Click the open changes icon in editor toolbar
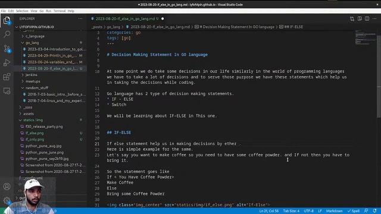381x214 pixels. [352, 18]
